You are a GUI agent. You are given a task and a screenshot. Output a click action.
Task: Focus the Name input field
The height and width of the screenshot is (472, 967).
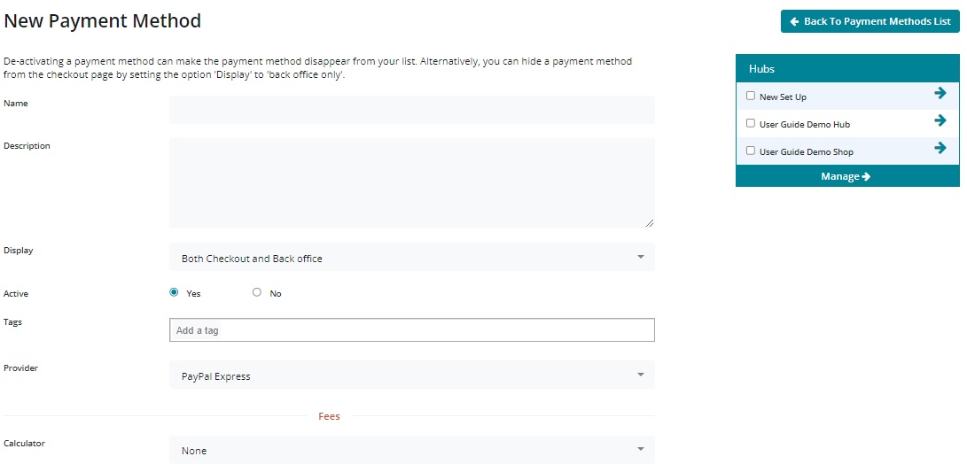(411, 109)
